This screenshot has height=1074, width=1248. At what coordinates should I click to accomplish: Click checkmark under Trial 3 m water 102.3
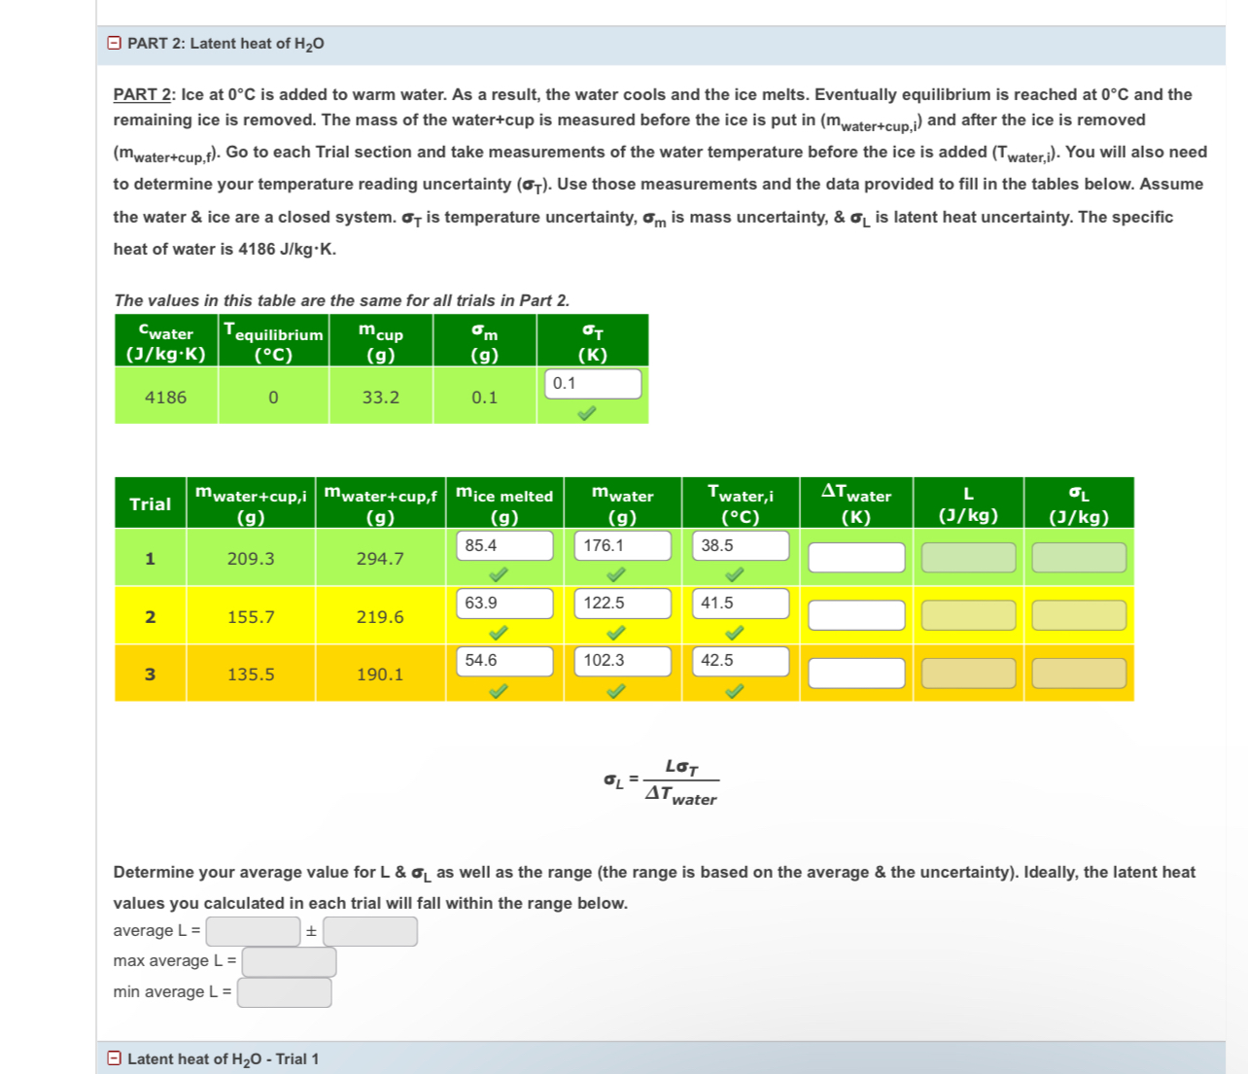tap(616, 691)
